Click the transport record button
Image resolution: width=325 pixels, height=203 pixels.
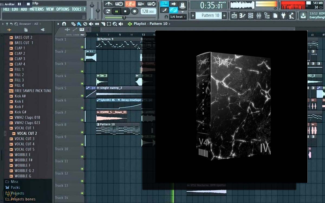(x=134, y=11)
